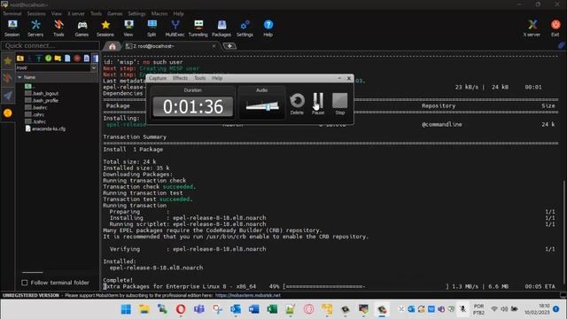This screenshot has width=567, height=319.
Task: Collapse the Name column header arrow
Action: click(x=19, y=77)
